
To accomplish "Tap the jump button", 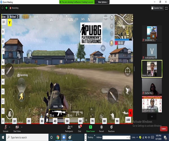I will [x=128, y=90].
